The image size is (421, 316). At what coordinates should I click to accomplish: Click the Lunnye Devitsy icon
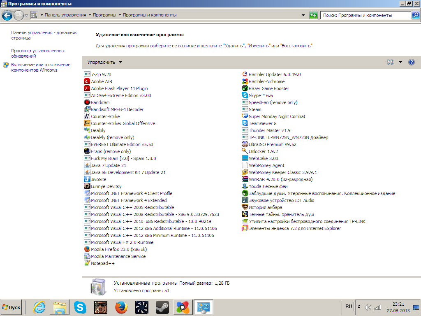click(x=87, y=186)
